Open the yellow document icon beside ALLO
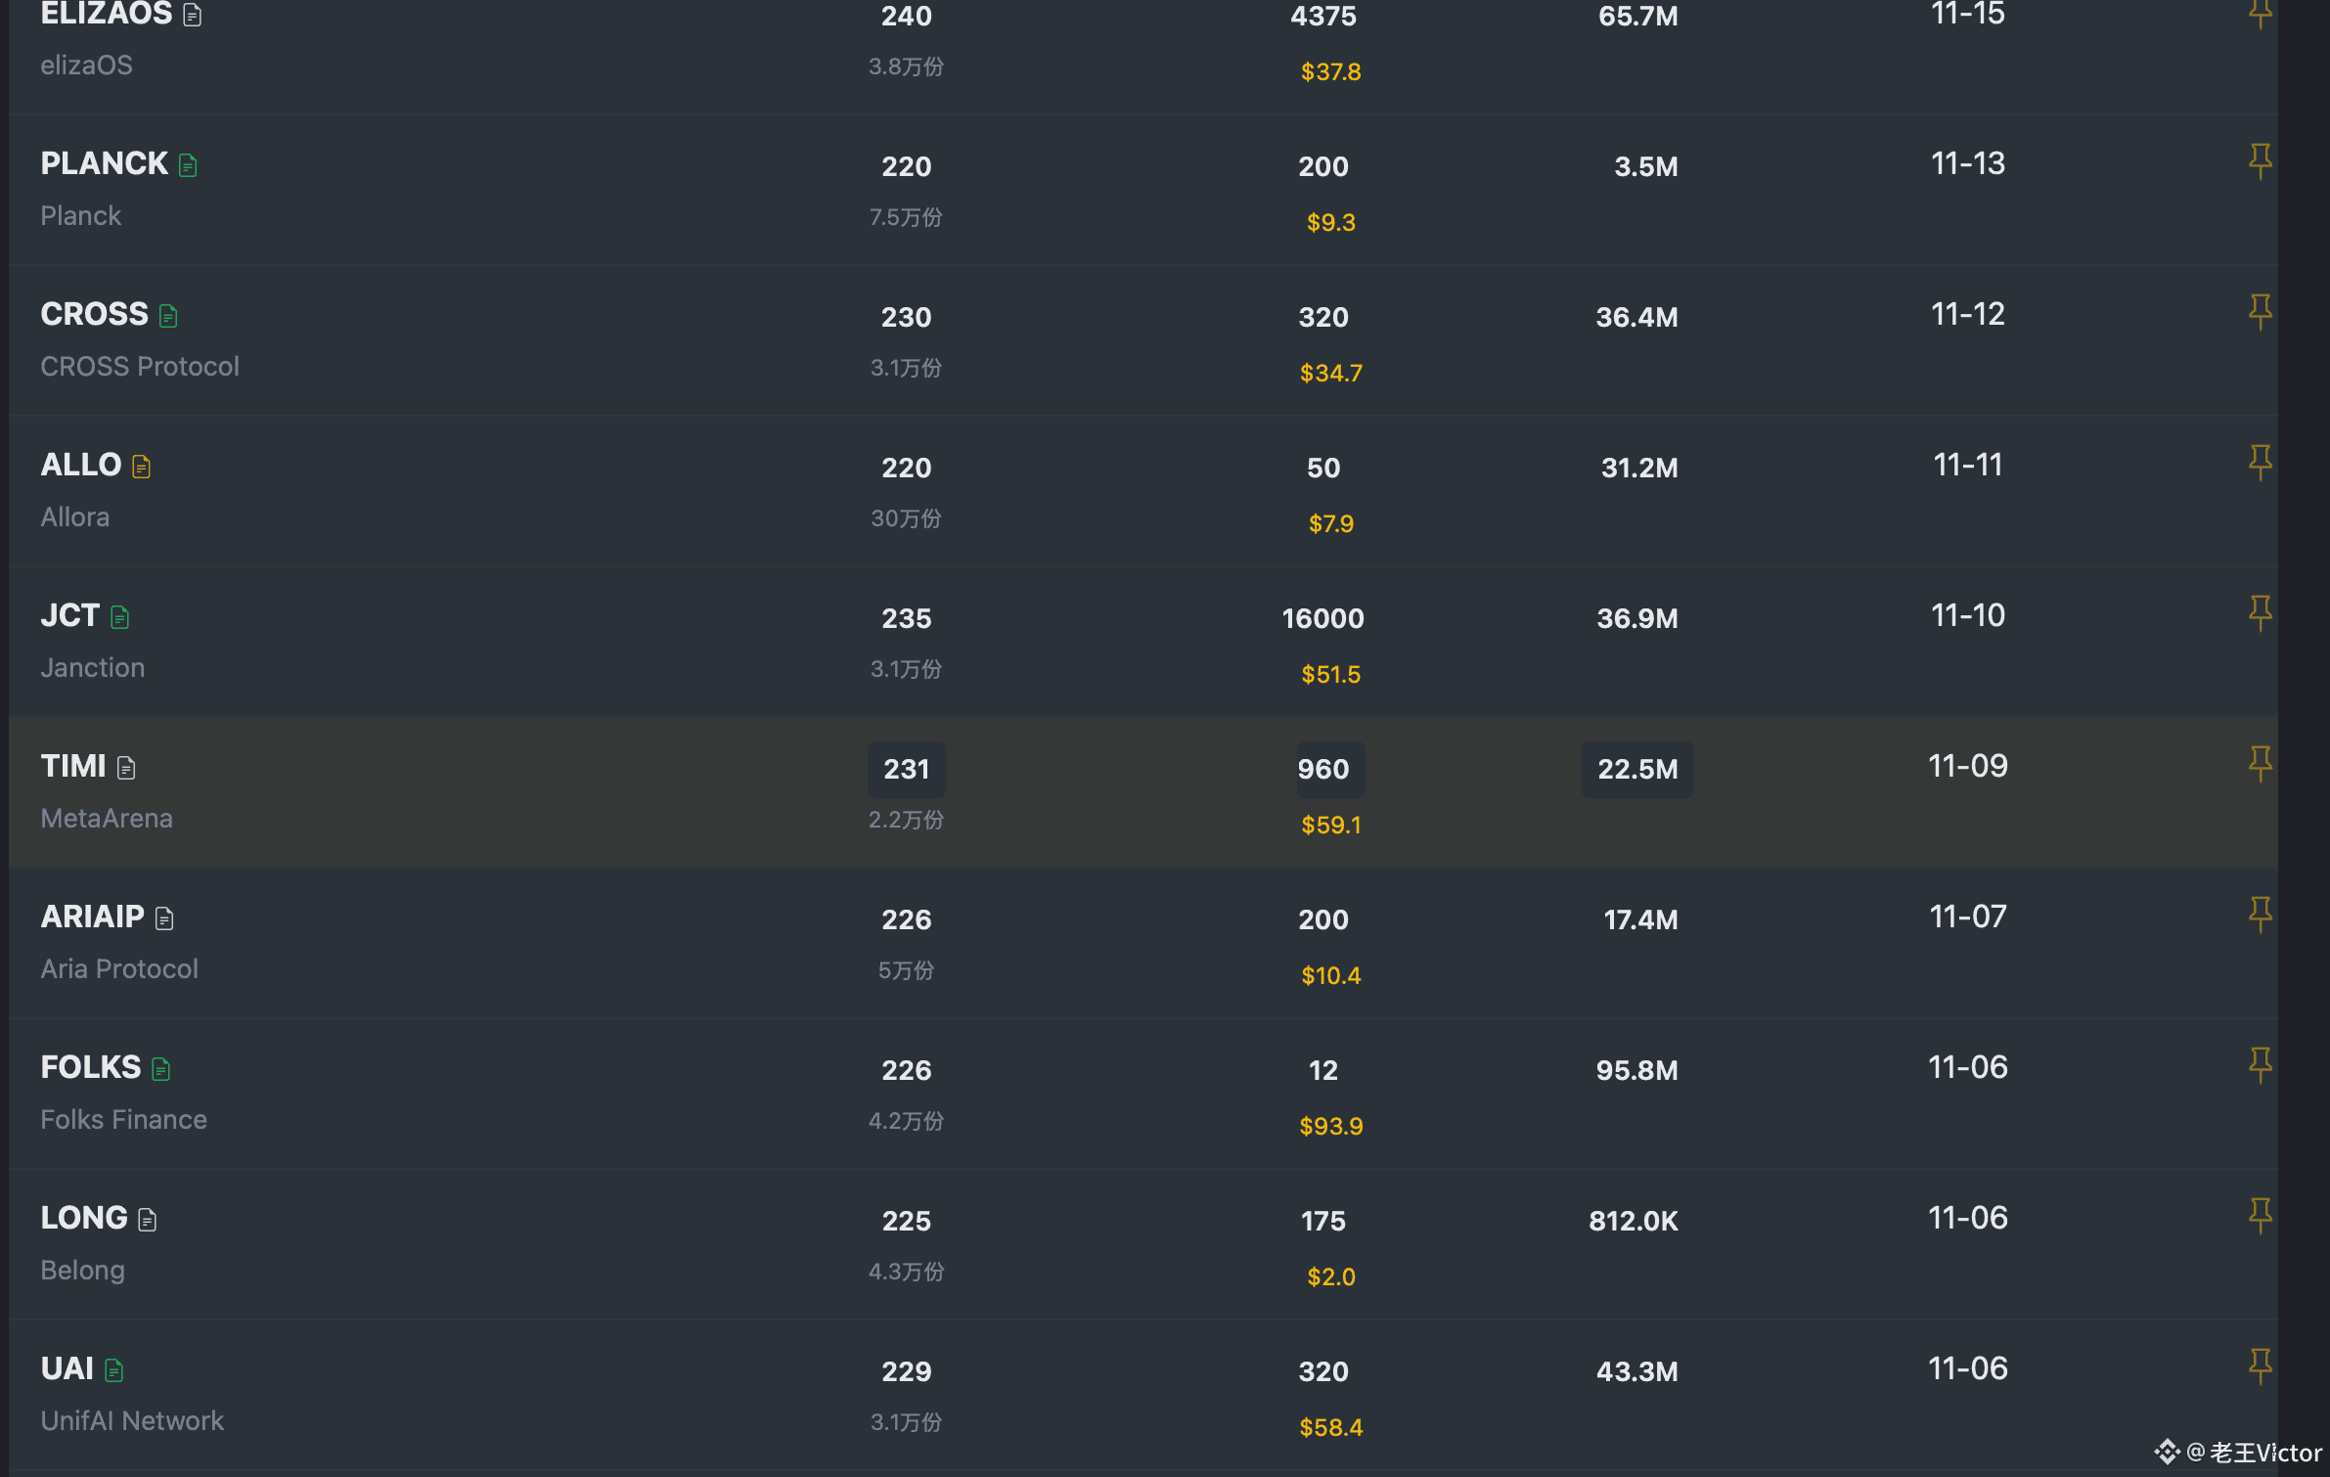 pyautogui.click(x=142, y=467)
